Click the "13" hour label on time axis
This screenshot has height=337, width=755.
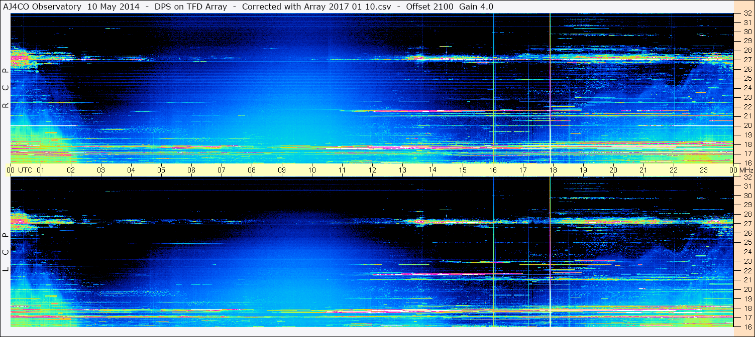click(402, 170)
